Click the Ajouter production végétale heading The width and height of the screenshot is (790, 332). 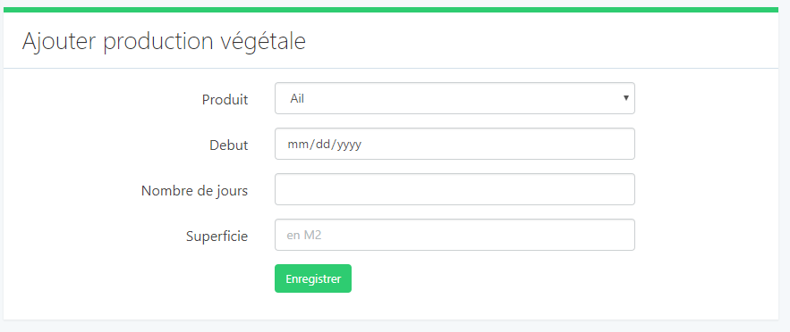164,41
